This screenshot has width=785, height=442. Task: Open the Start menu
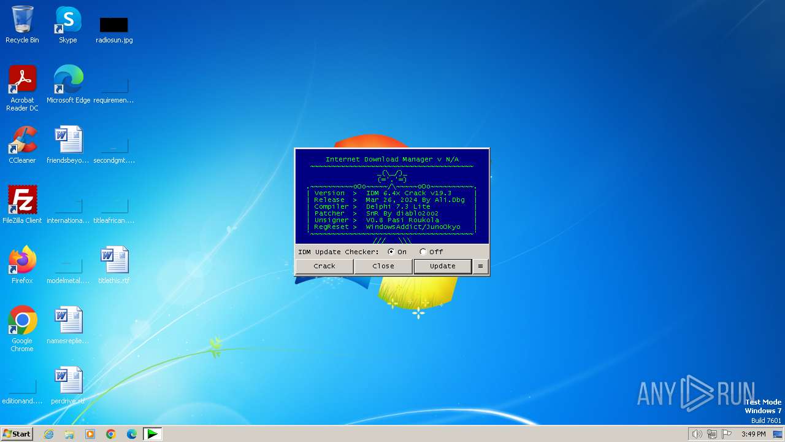click(x=17, y=434)
